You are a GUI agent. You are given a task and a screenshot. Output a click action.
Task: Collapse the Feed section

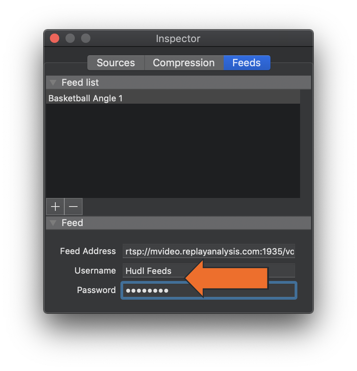click(x=53, y=223)
